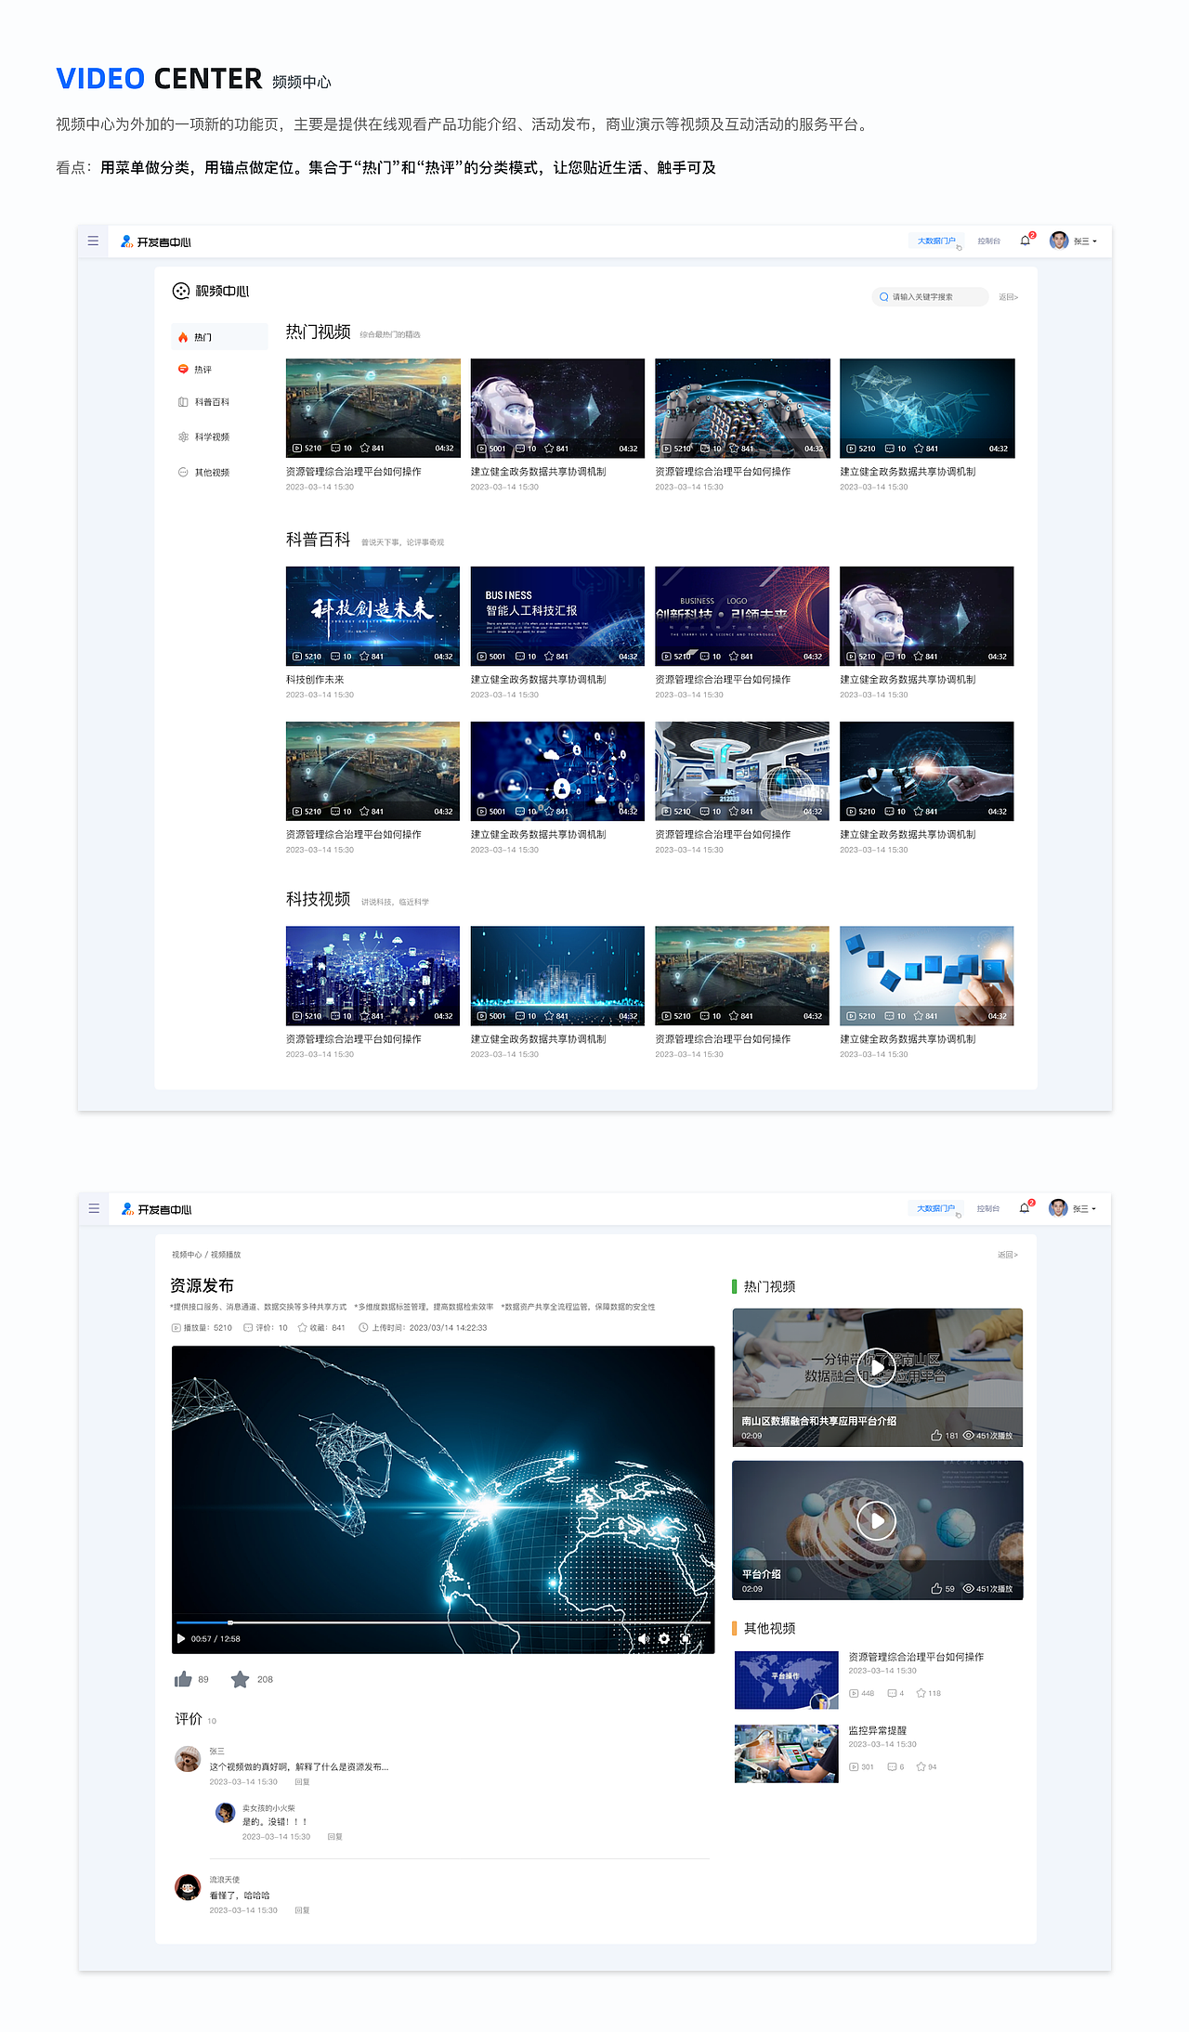Select 科普百科 in the side menu
This screenshot has height=2032, width=1189.
[212, 402]
